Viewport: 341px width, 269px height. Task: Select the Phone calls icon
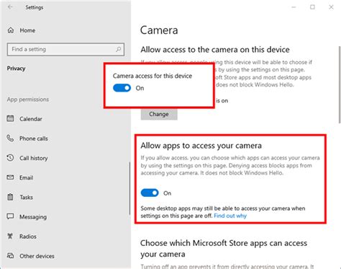click(x=10, y=138)
